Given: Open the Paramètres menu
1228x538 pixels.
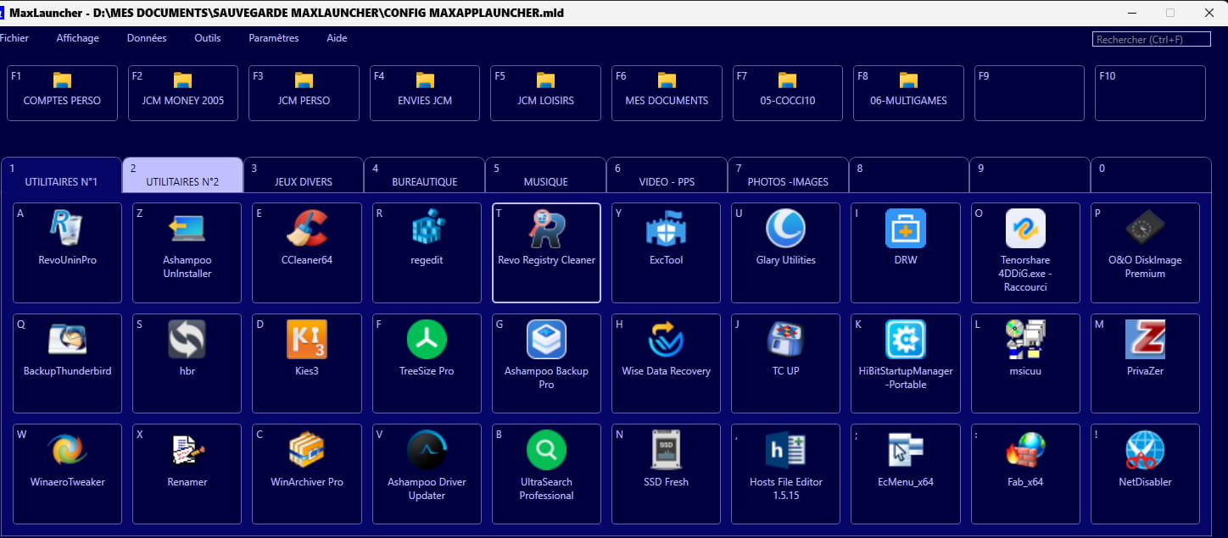Looking at the screenshot, I should (x=274, y=38).
